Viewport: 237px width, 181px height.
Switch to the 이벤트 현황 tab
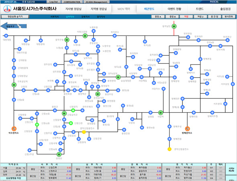pos(174,9)
